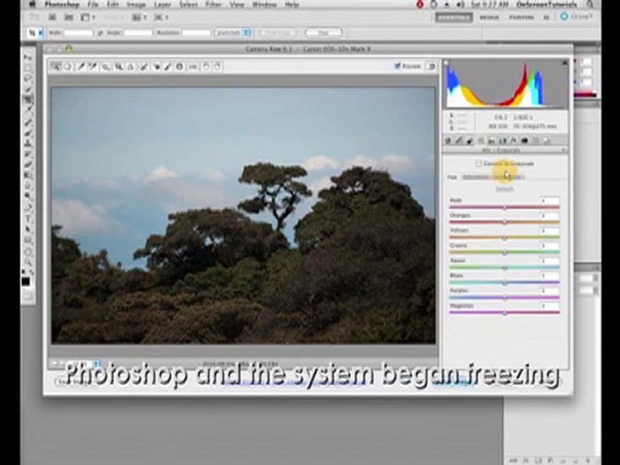Open Spotlight search in menu bar
This screenshot has height=465, width=620.
590,5
